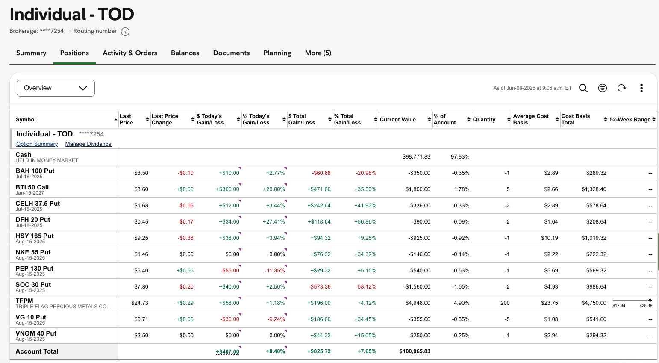Click the Individual - TOD account group header
Screen dimensions: 659x363
(x=44, y=134)
